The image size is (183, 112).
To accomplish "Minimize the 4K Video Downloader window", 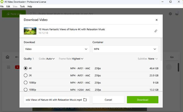I will tap(162, 2).
